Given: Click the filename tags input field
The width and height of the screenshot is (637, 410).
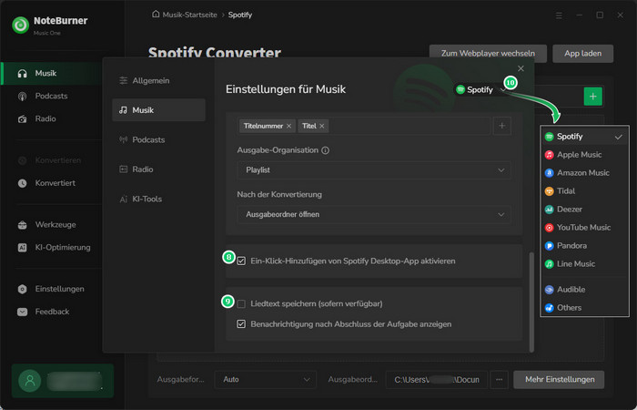Looking at the screenshot, I should 364,126.
